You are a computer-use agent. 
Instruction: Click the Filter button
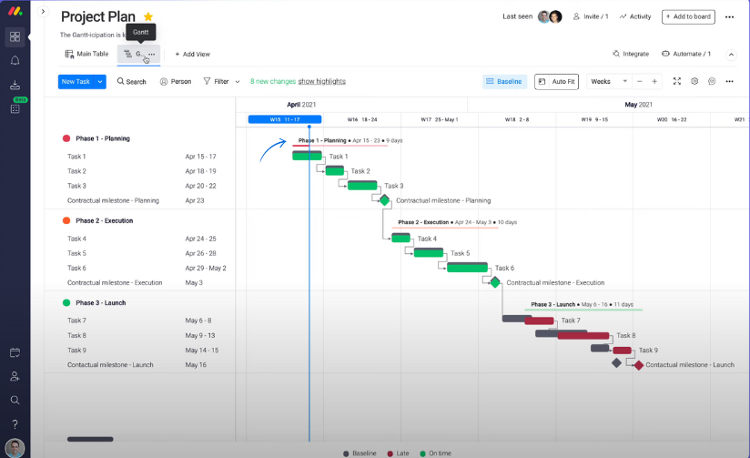pyautogui.click(x=217, y=81)
